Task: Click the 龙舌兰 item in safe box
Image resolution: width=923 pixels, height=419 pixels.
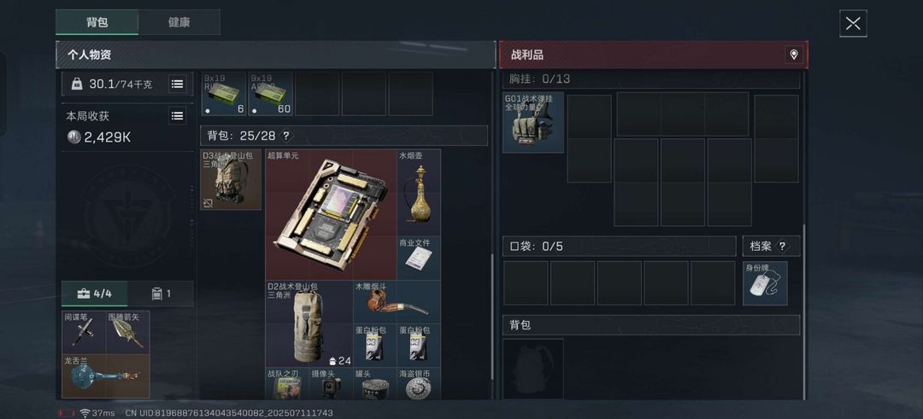Action: coord(106,376)
